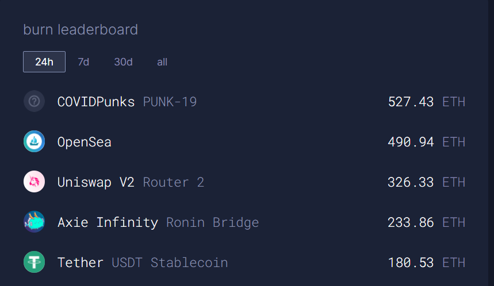Click the OpenSea sailboat logo icon

pyautogui.click(x=34, y=142)
